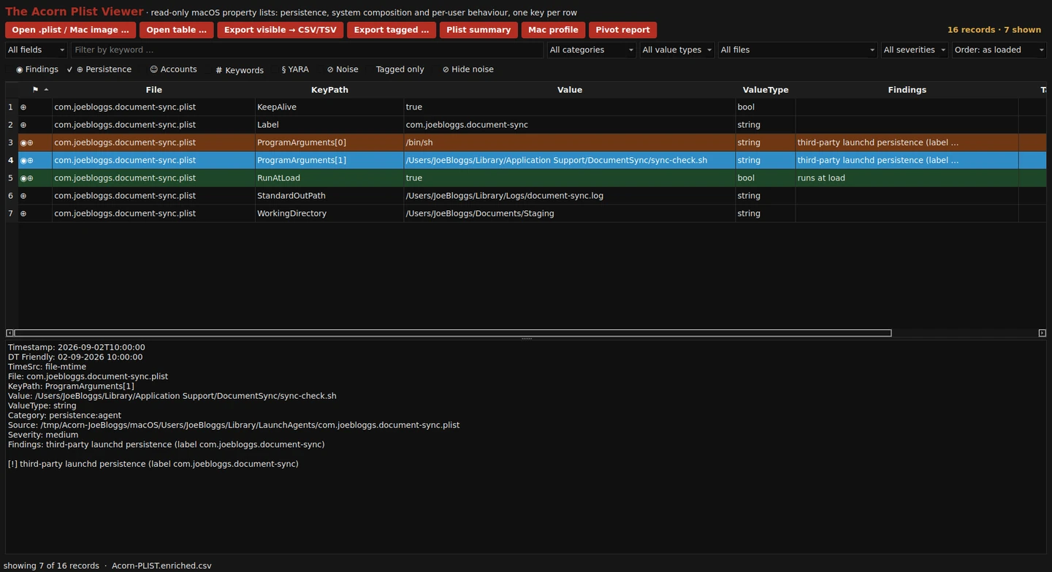Click the document-sync.log path value cell

(570, 196)
